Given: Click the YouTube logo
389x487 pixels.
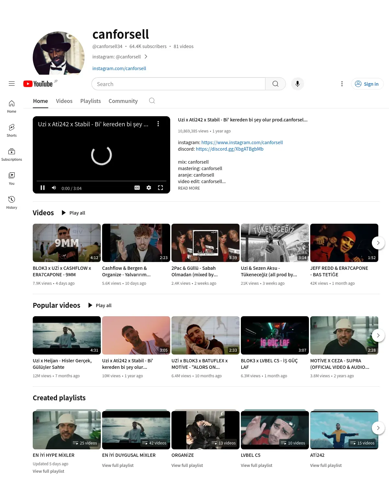Looking at the screenshot, I should click(x=38, y=84).
